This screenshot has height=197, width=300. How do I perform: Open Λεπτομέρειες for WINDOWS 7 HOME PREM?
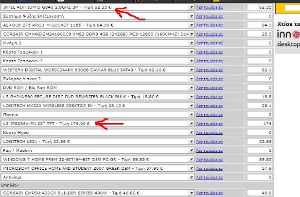[209, 160]
